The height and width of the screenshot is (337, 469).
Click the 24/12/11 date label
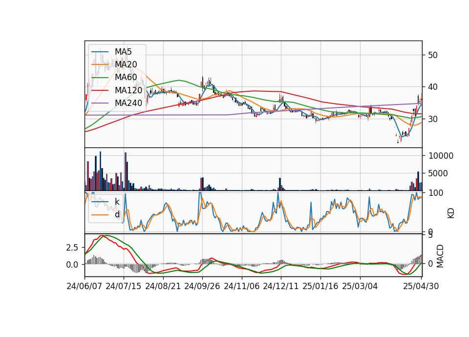point(281,286)
